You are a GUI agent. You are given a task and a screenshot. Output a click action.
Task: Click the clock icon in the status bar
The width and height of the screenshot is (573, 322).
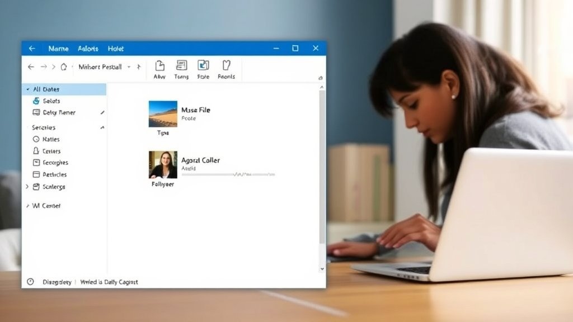pos(31,282)
